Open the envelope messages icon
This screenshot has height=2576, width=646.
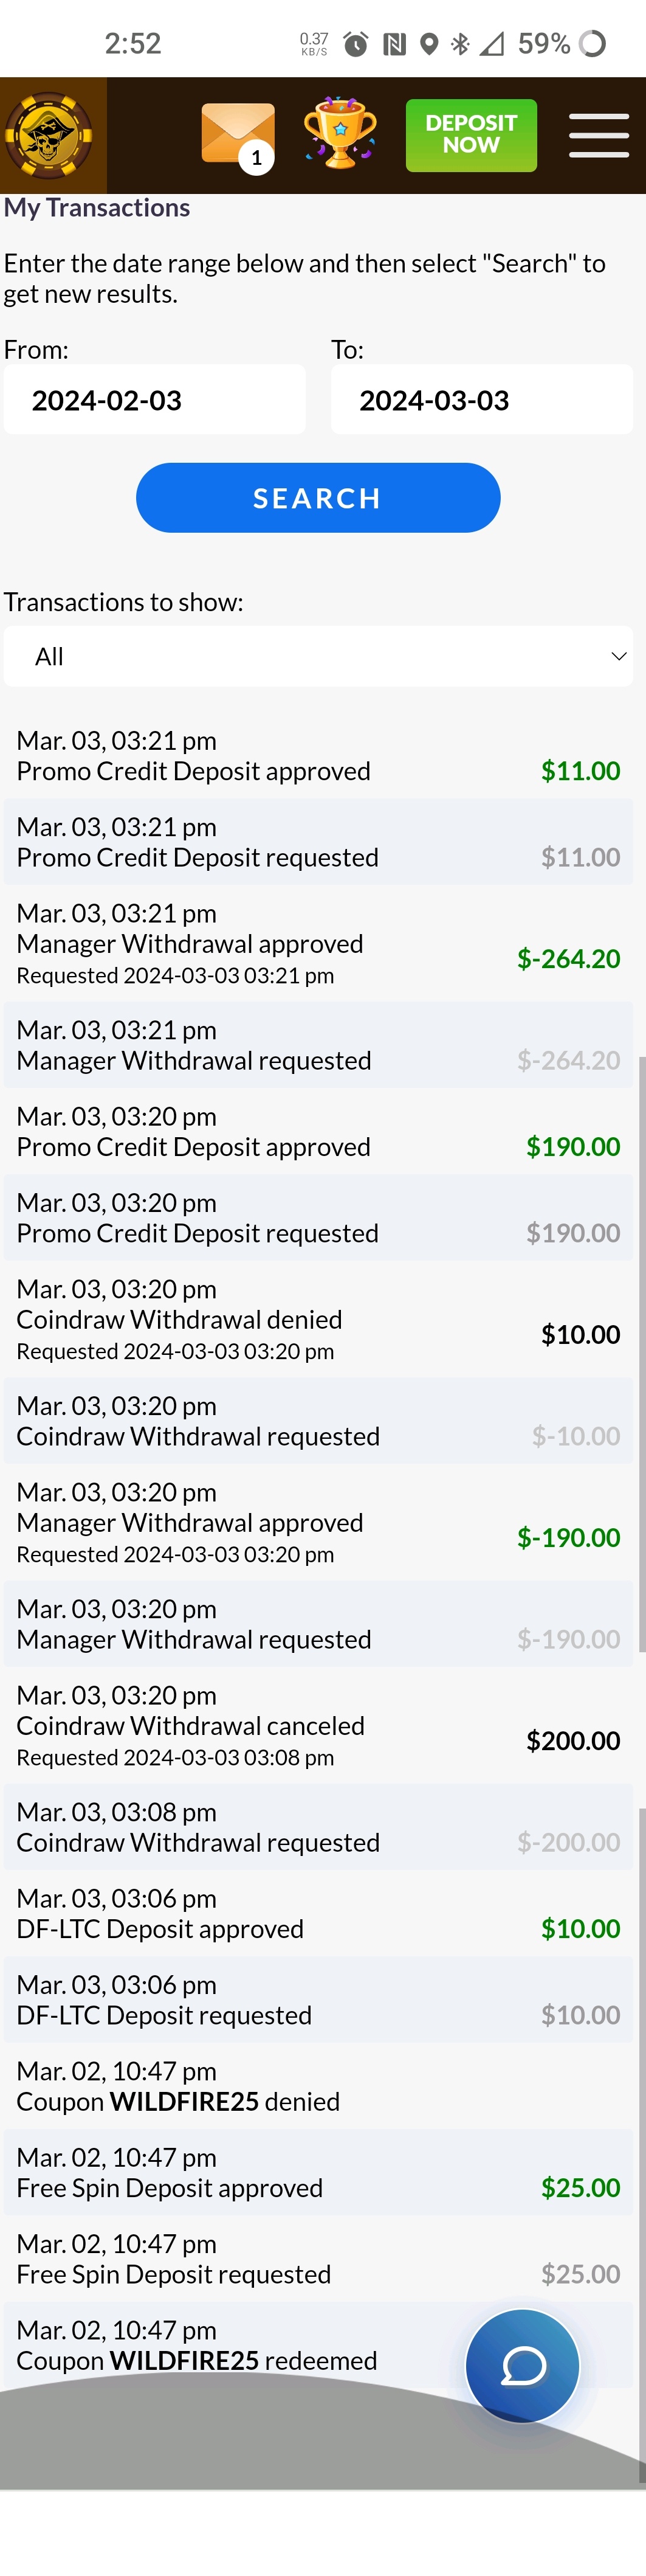click(x=237, y=134)
